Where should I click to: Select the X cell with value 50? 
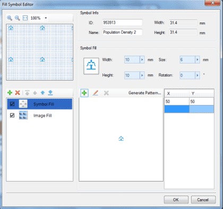(177, 101)
